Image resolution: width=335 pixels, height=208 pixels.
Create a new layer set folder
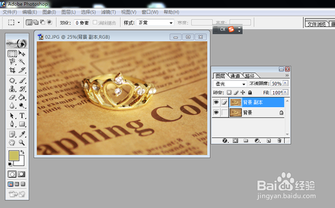coord(246,141)
